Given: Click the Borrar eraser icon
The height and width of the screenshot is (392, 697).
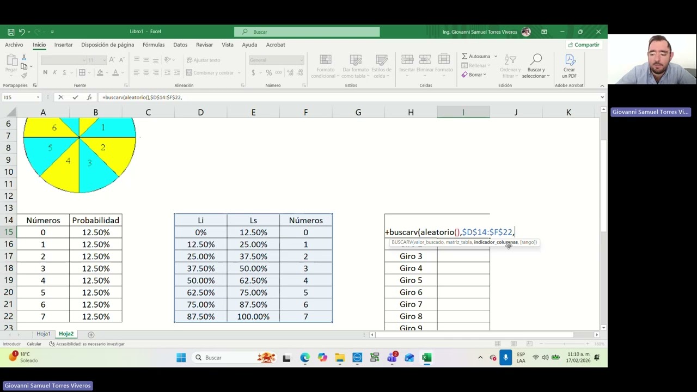Looking at the screenshot, I should [464, 75].
